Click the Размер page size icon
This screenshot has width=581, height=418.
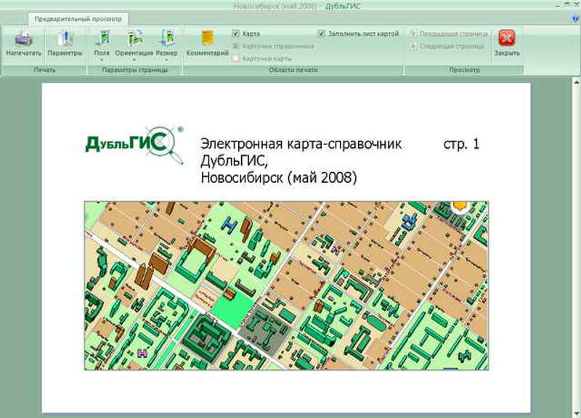coord(167,39)
